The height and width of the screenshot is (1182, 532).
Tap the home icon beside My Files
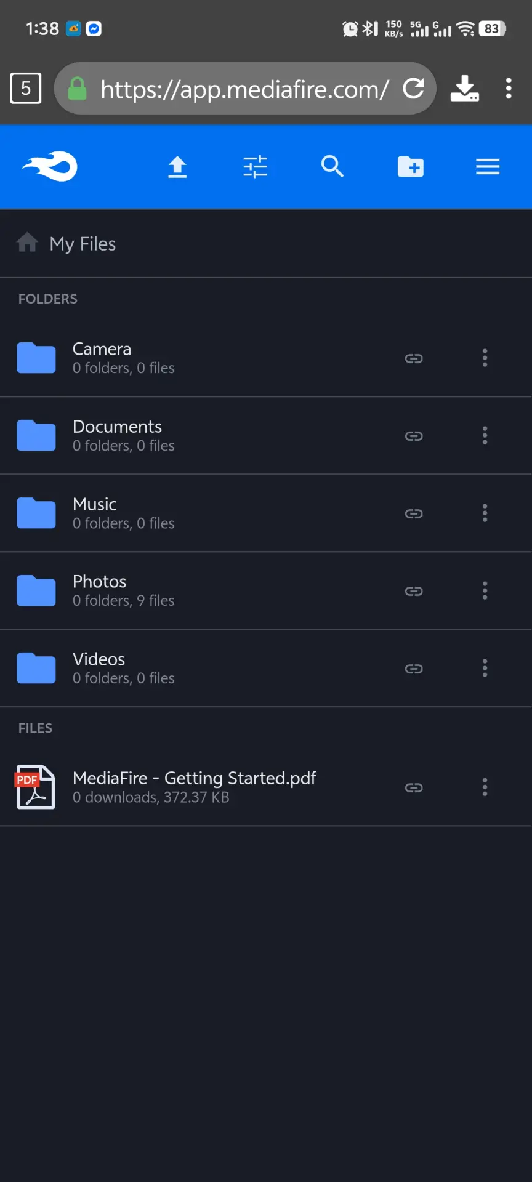(27, 243)
